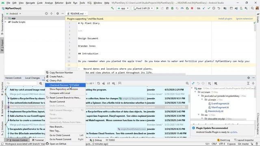Collapse res folder in commit details
The image size is (260, 146).
tap(199, 115)
